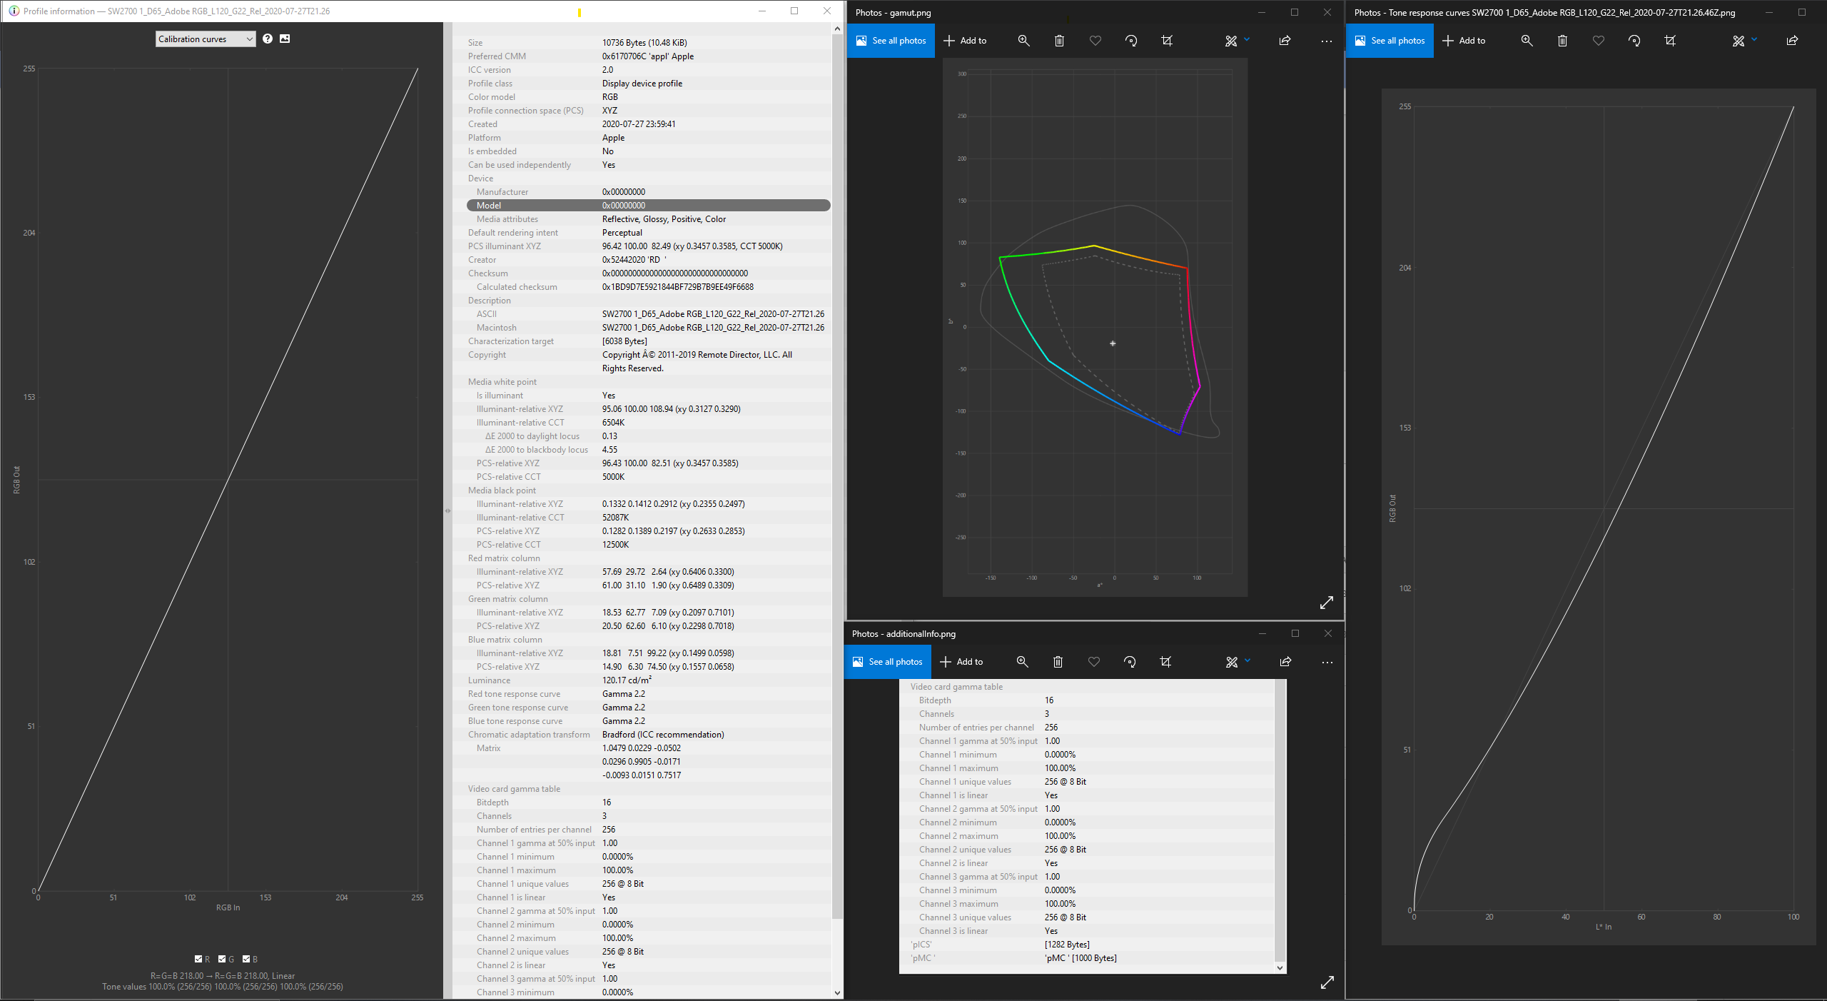This screenshot has width=1827, height=1001.
Task: Toggle the R channel checkbox
Action: coord(198,959)
